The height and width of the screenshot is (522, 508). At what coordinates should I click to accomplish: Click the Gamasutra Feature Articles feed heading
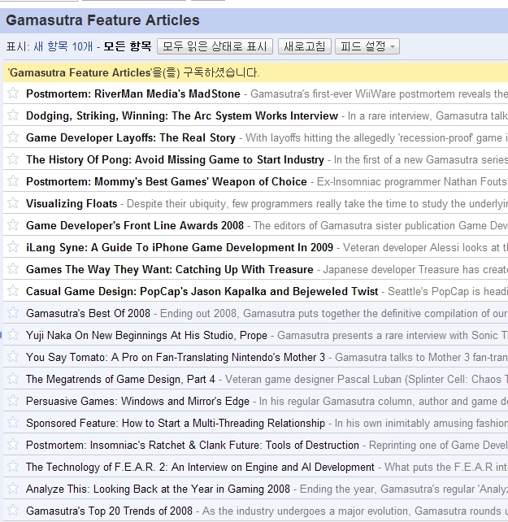[102, 20]
